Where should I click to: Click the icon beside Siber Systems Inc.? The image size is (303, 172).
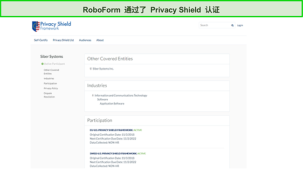(x=91, y=69)
